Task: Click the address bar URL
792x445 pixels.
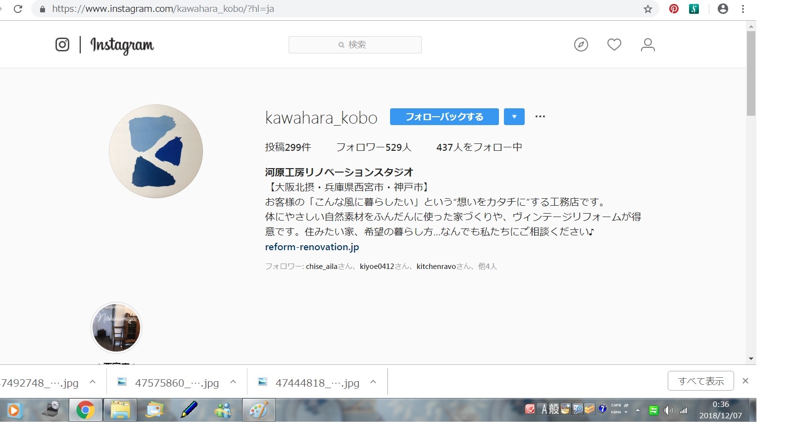Action: tap(163, 9)
